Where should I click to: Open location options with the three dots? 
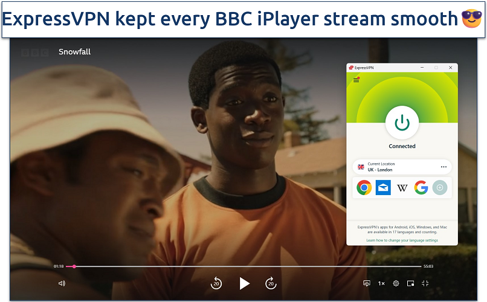coord(443,167)
